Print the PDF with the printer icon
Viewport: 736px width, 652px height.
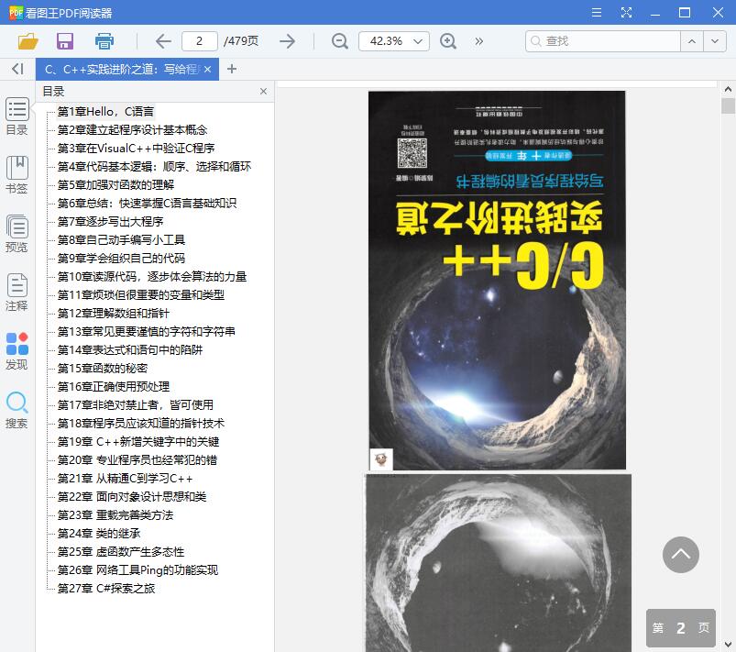pos(104,41)
